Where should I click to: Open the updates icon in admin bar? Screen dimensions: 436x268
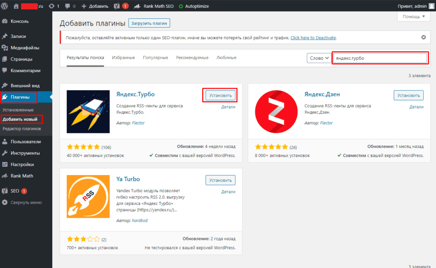pyautogui.click(x=52, y=6)
